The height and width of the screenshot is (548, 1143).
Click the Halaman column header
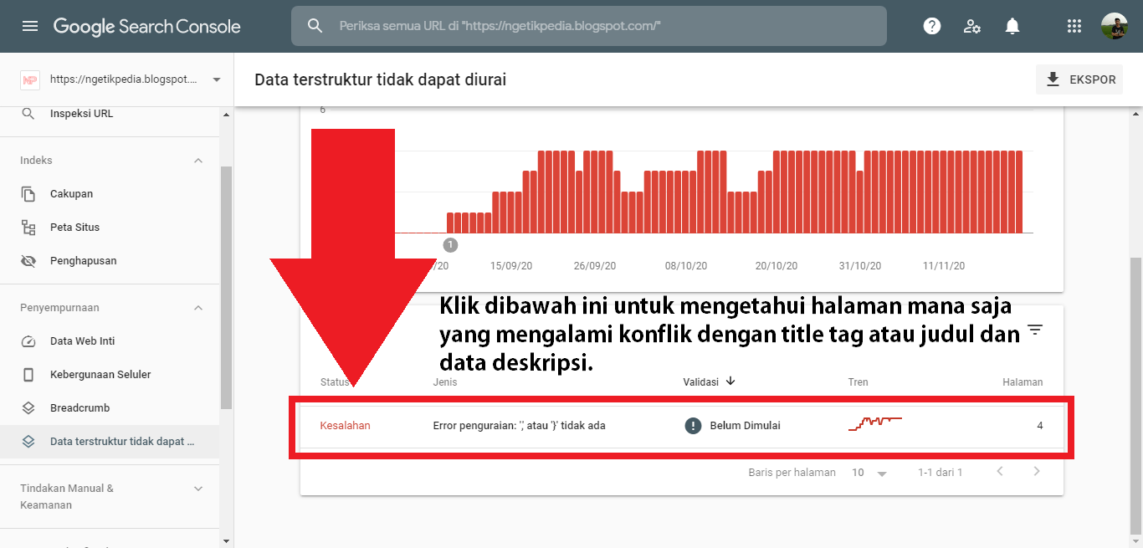(x=1023, y=382)
